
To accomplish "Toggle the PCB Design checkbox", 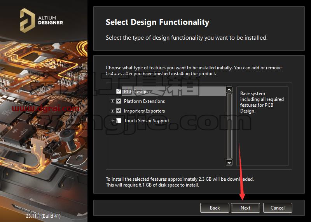I will (x=119, y=91).
